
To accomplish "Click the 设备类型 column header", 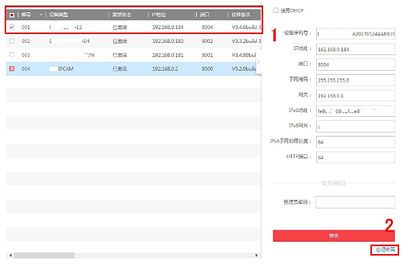I will pos(58,15).
